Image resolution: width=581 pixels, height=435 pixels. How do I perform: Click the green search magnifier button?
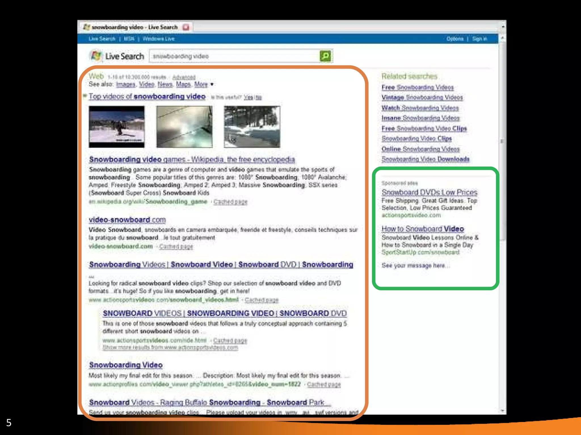click(325, 56)
